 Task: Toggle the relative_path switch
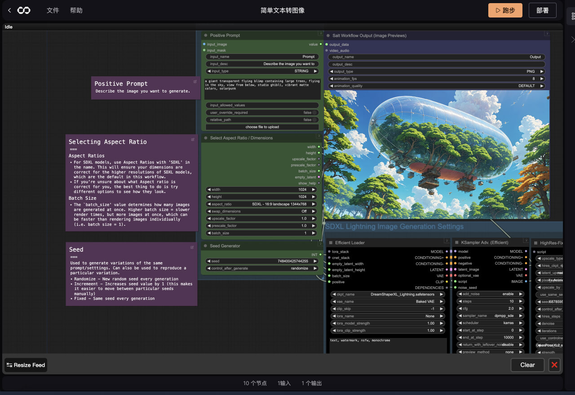click(314, 120)
